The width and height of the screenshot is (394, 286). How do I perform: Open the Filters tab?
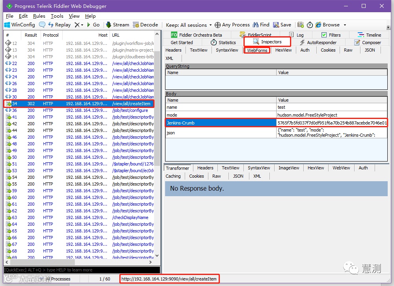(x=331, y=35)
